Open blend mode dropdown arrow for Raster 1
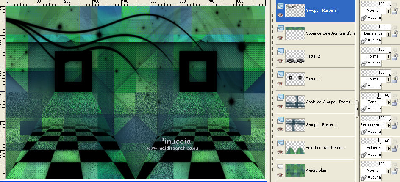Image resolution: width=400 pixels, height=182 pixels. (389, 80)
